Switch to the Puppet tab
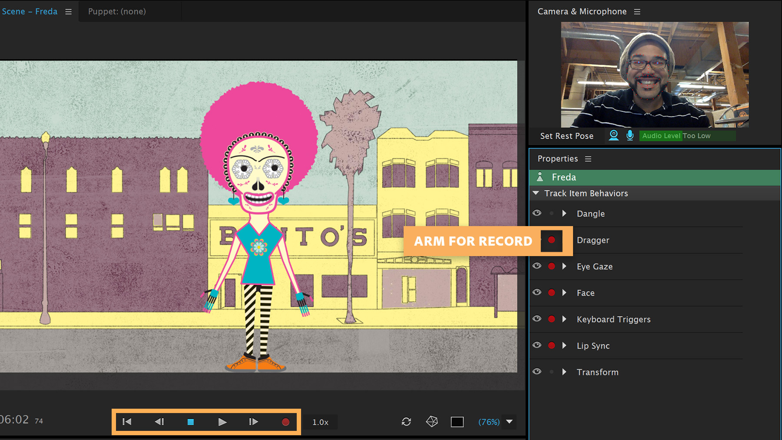782x440 pixels. 117,11
